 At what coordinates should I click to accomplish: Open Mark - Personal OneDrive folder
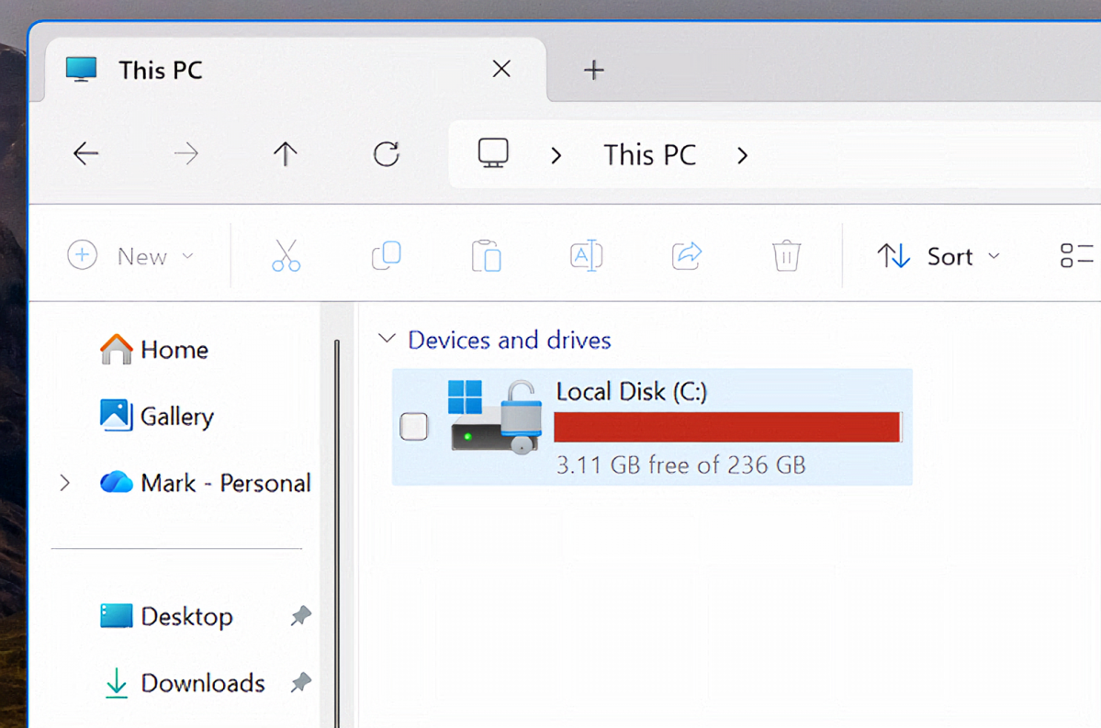pyautogui.click(x=225, y=482)
